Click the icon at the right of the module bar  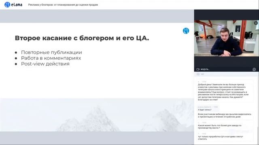(x=254, y=69)
